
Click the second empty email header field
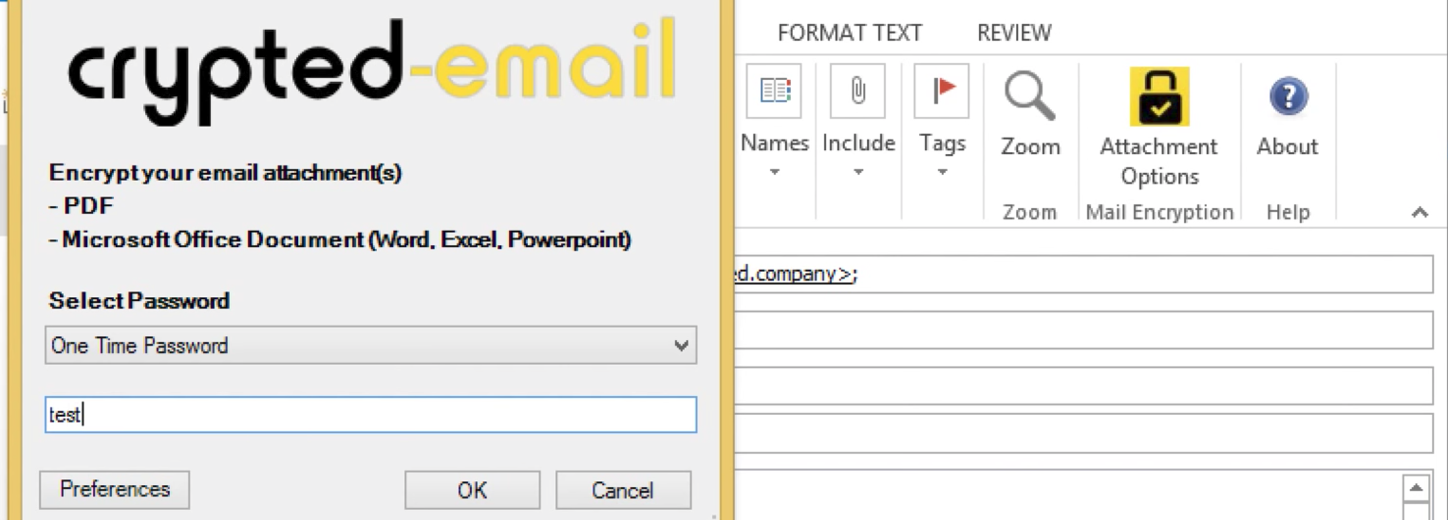pos(1083,385)
